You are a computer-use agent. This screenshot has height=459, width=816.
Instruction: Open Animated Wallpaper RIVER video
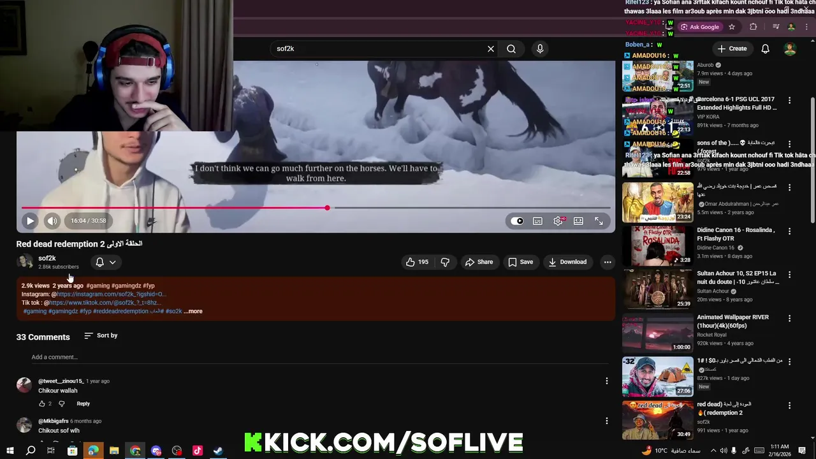658,333
